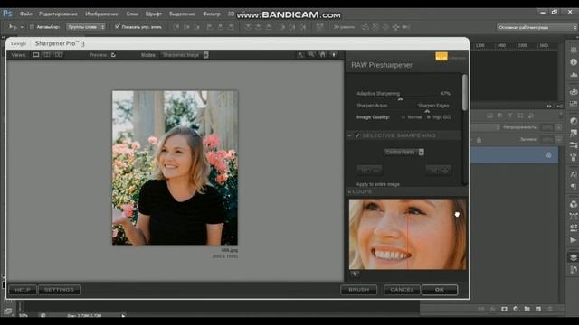Adjust the Adaptive Sharpening slider handle
Image resolution: width=579 pixels, height=325 pixels.
(400, 98)
